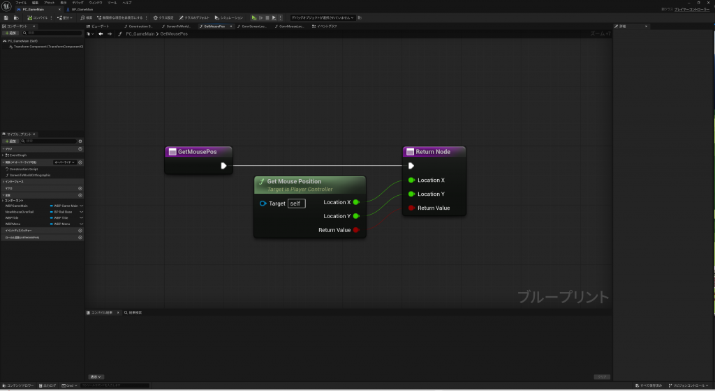Click the frame-advance playback icon
The width and height of the screenshot is (715, 391).
261,17
